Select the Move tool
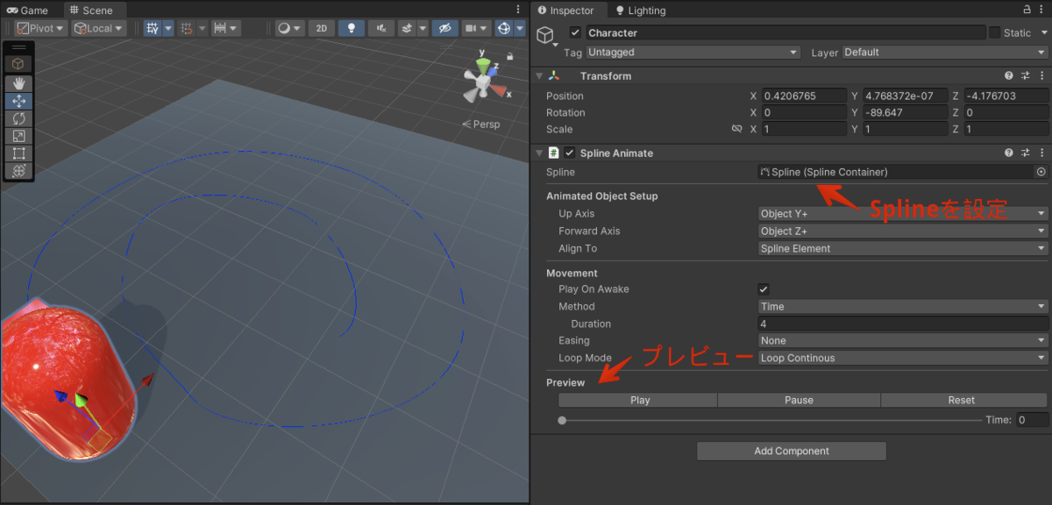Viewport: 1052px width, 505px height. [19, 101]
